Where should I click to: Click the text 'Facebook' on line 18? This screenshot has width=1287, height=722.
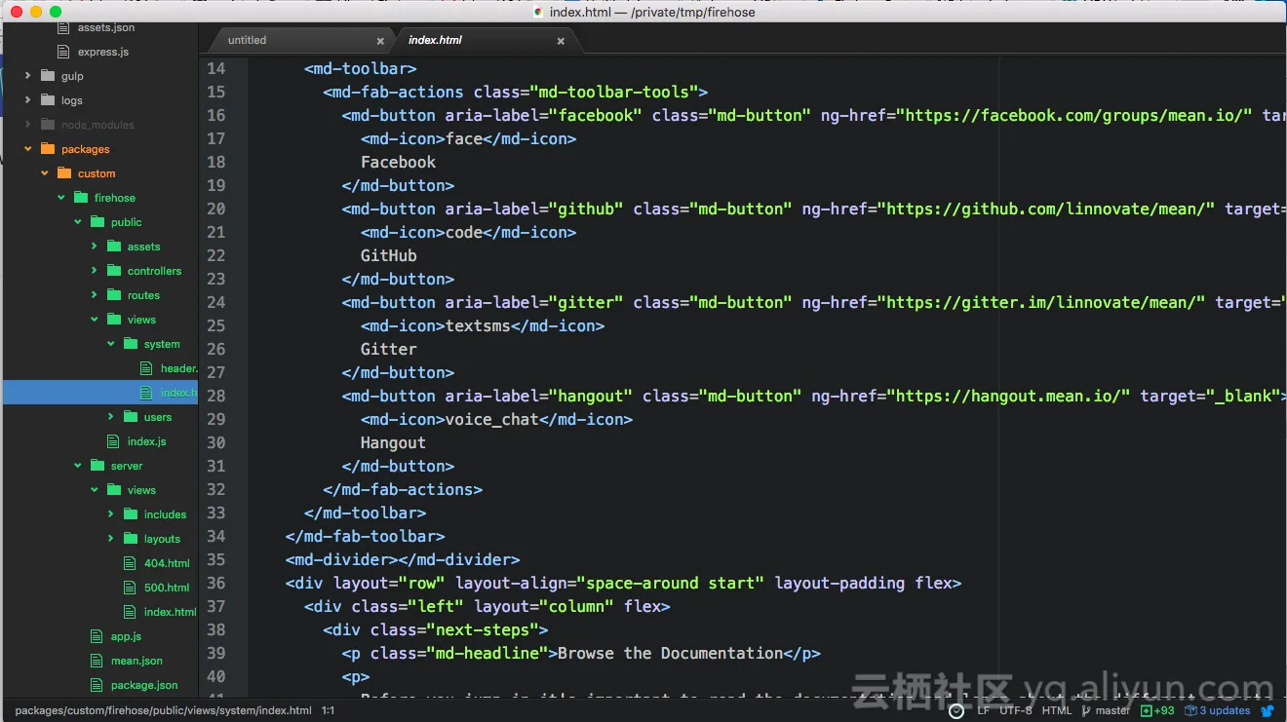click(398, 162)
